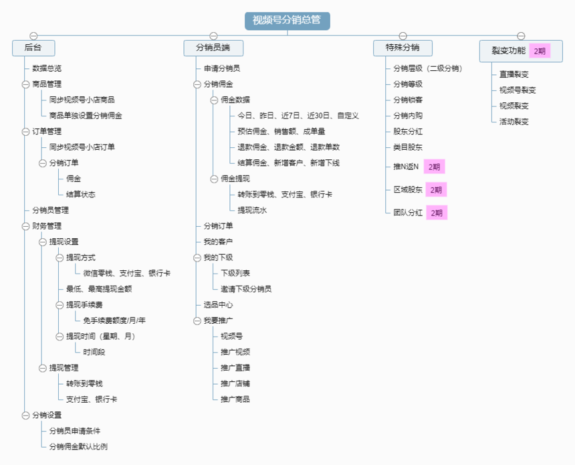Image resolution: width=575 pixels, height=465 pixels.
Task: Collapse the 提现设置 node
Action: pos(43,242)
